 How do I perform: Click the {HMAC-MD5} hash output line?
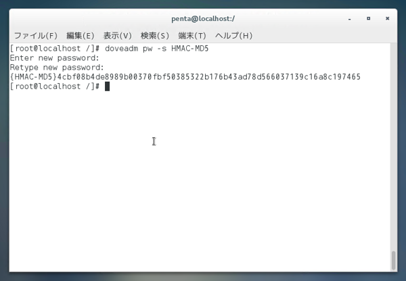[185, 77]
